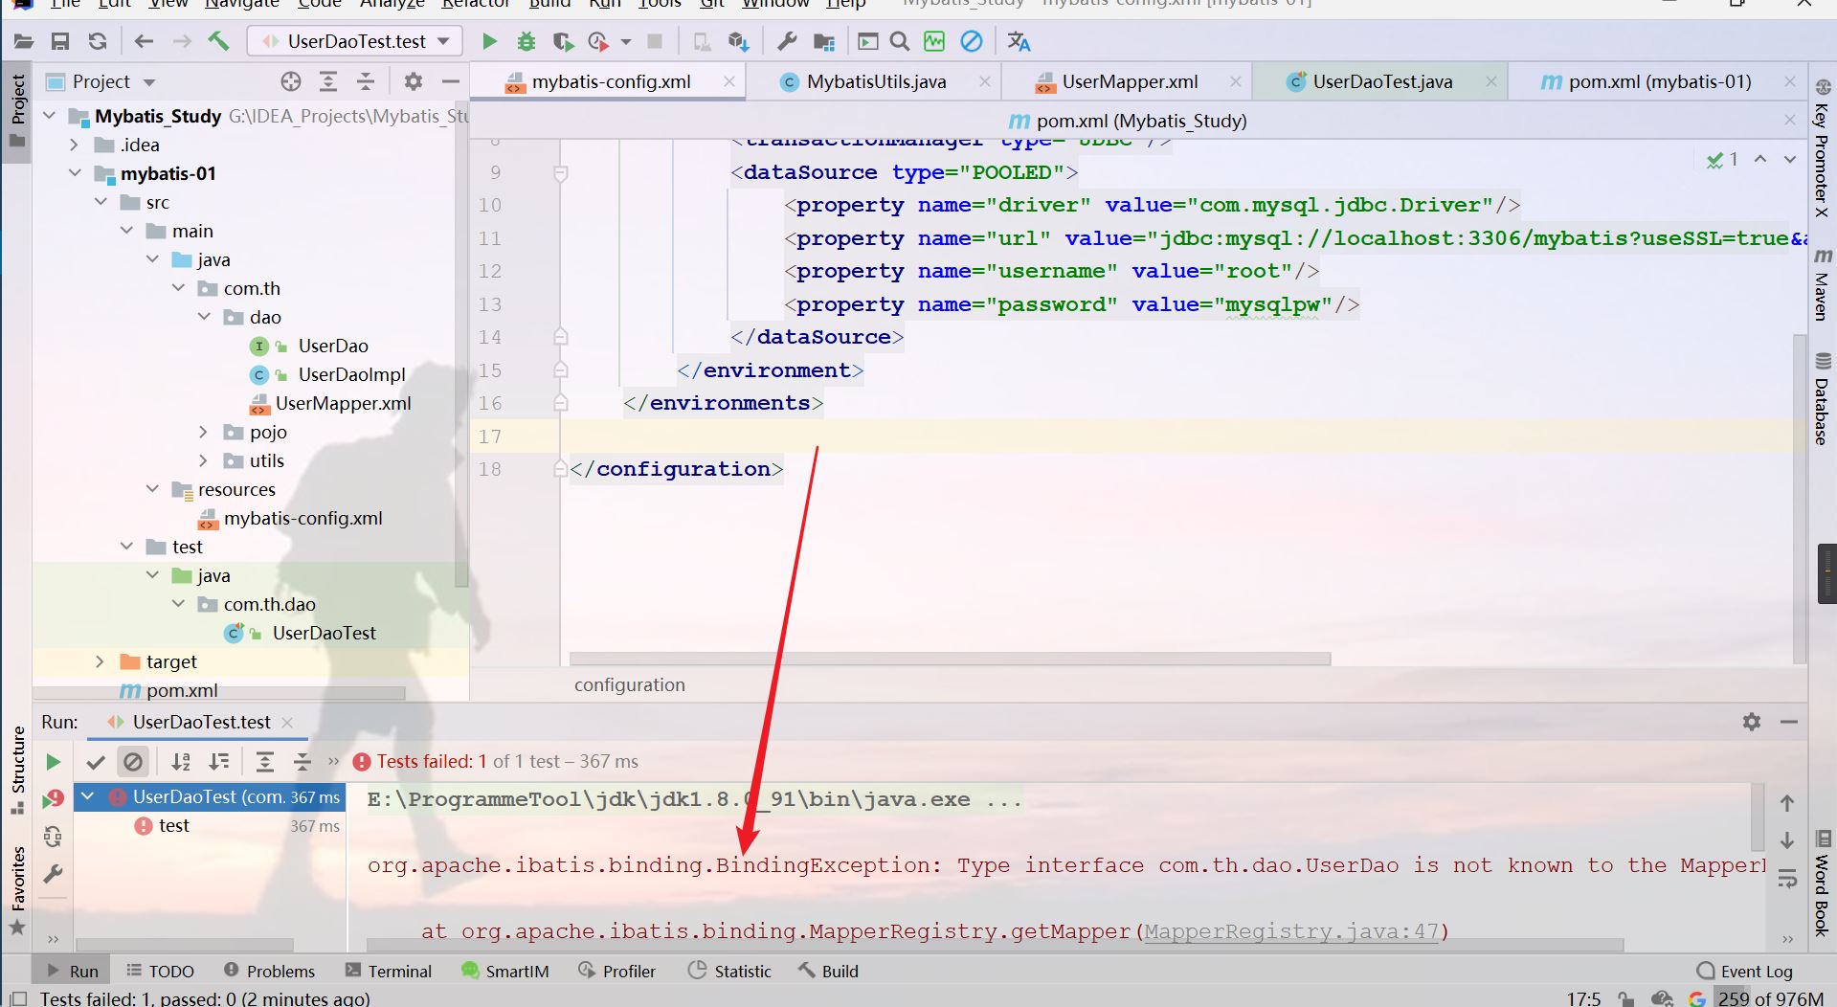This screenshot has width=1837, height=1007.
Task: Open Run panel settings gear
Action: [x=1751, y=722]
